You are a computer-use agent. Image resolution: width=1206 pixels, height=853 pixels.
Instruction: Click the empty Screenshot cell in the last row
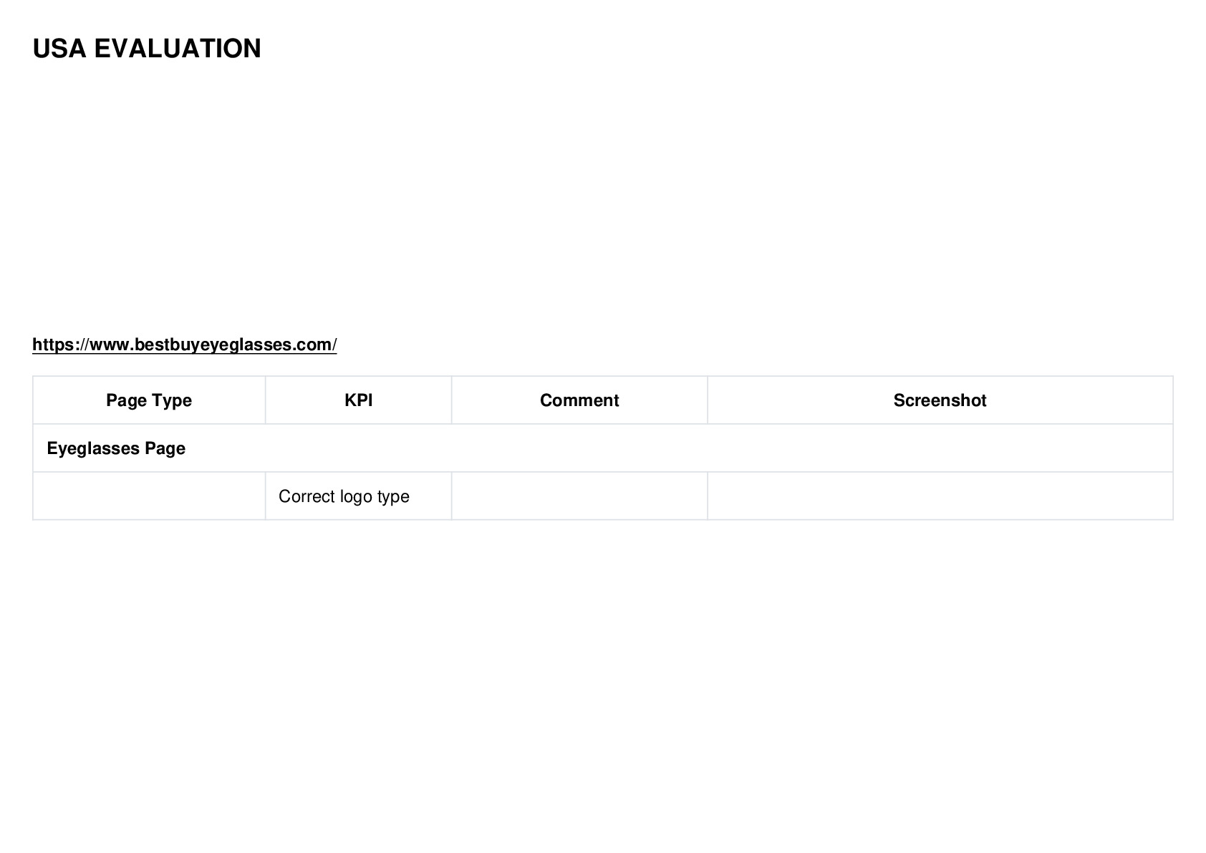pyautogui.click(x=940, y=496)
